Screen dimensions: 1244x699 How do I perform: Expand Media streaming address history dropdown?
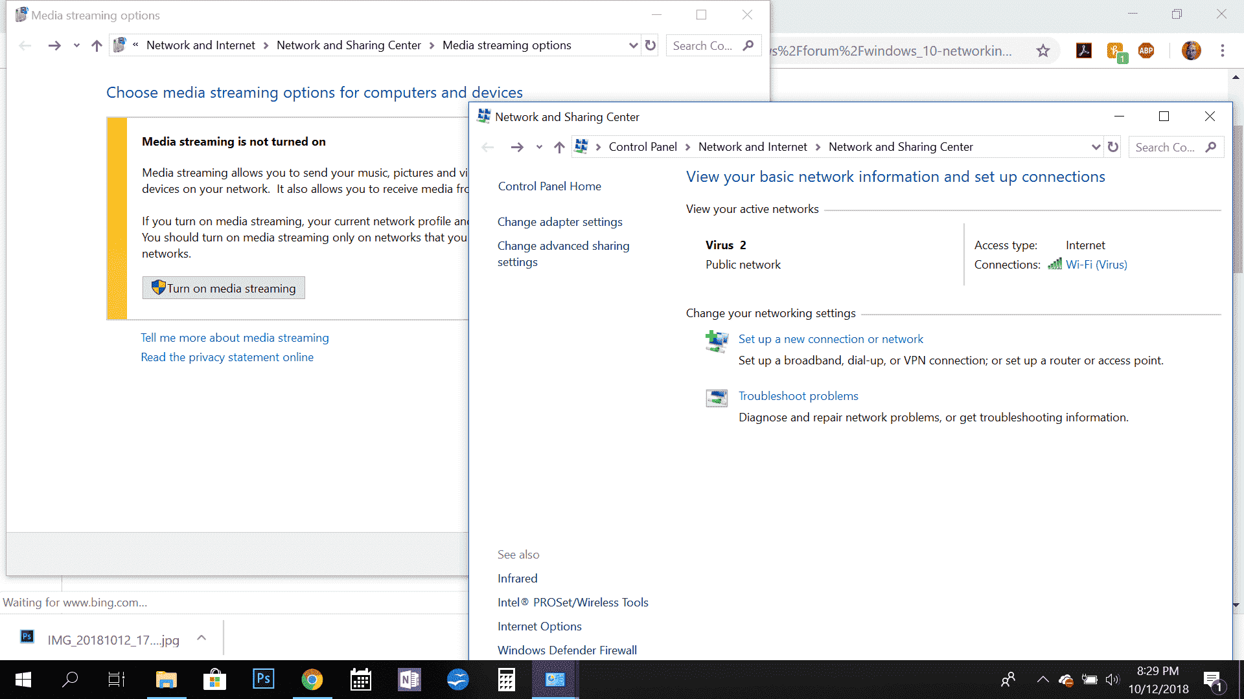pyautogui.click(x=633, y=45)
